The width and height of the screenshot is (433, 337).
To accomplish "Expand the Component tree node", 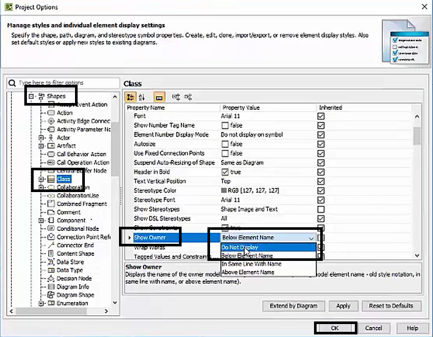I will (x=41, y=221).
